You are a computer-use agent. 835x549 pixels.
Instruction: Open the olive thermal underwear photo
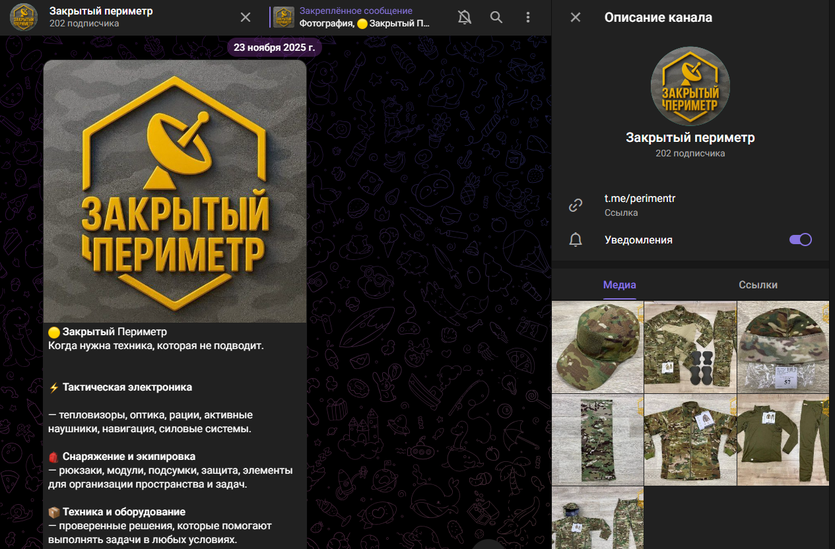click(784, 440)
